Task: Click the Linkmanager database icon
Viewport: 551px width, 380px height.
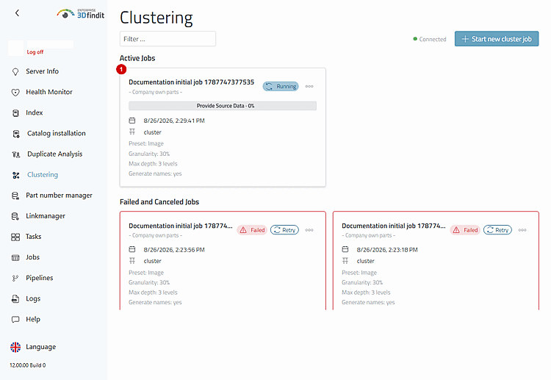Action: coord(15,217)
